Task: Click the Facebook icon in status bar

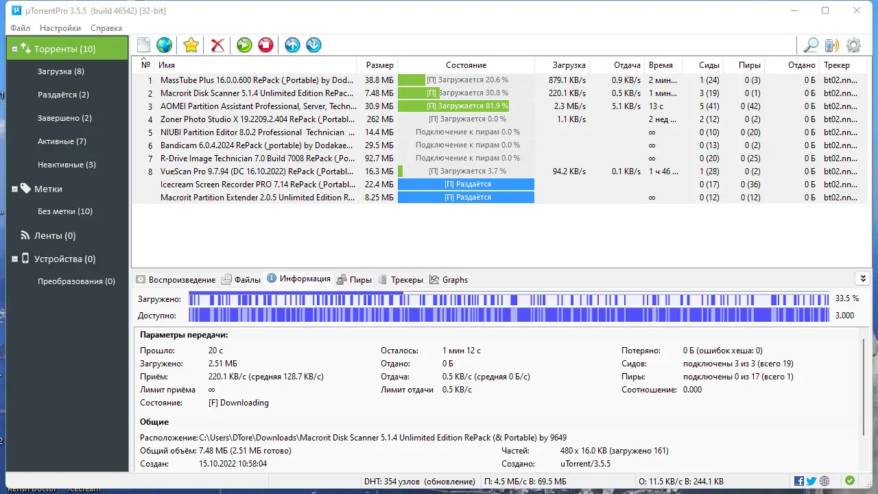Action: pyautogui.click(x=799, y=481)
